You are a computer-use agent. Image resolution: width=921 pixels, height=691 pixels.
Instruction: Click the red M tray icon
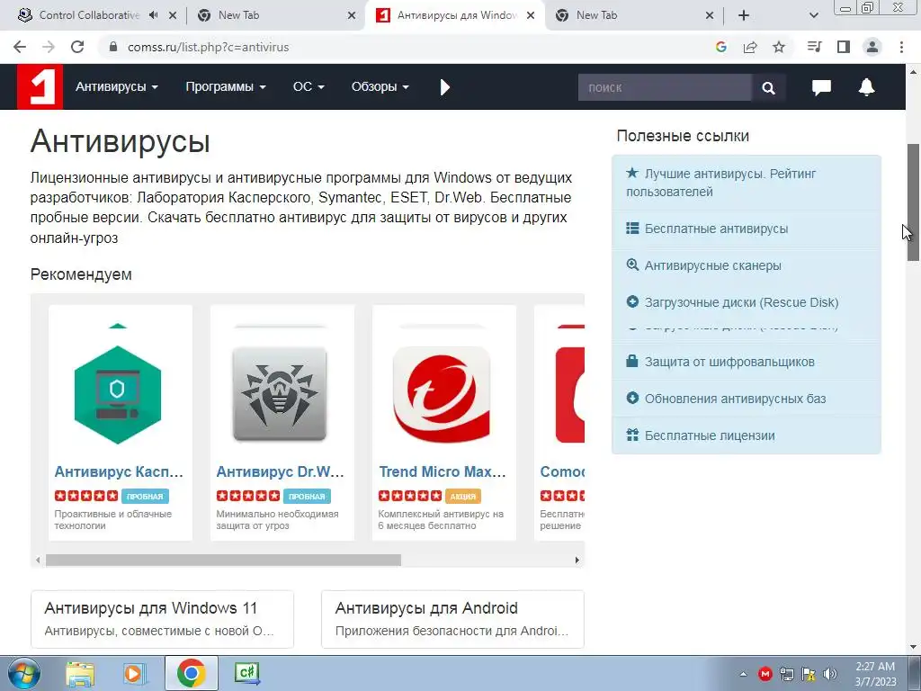[765, 674]
